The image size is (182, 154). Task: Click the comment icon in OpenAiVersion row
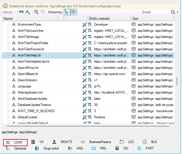pos(134,80)
